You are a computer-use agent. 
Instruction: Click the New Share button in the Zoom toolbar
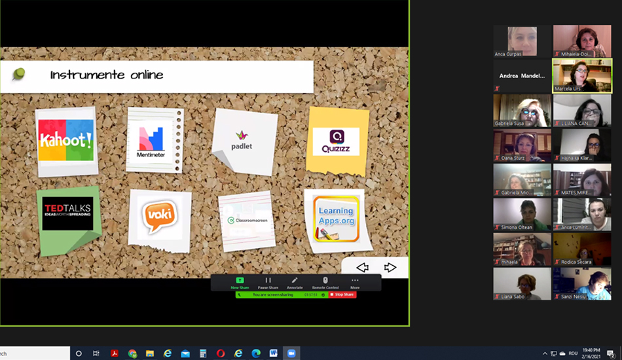coord(240,283)
